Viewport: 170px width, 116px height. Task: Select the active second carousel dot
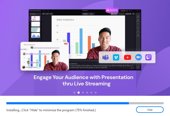click(x=79, y=93)
